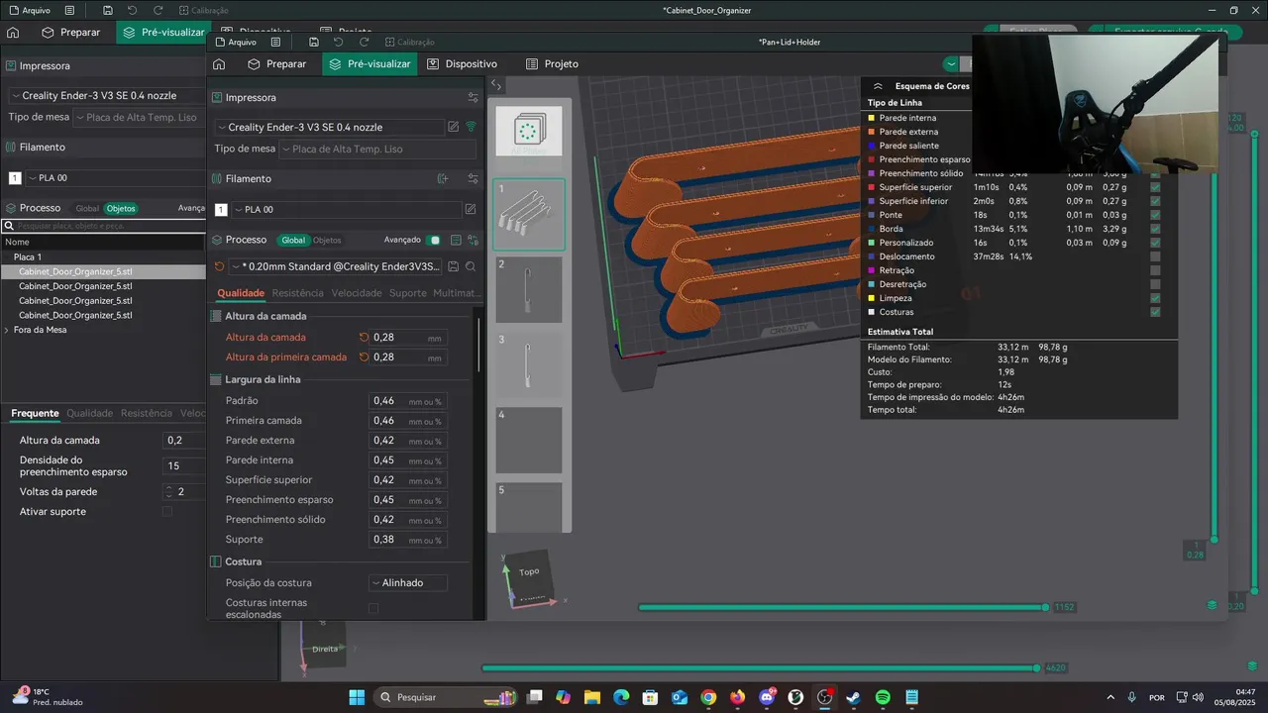1268x713 pixels.
Task: Open the 0.20mm Standard process preset dropdown
Action: point(335,266)
